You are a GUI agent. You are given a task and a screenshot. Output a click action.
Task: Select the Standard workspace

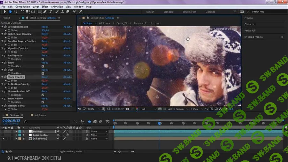click(x=168, y=12)
